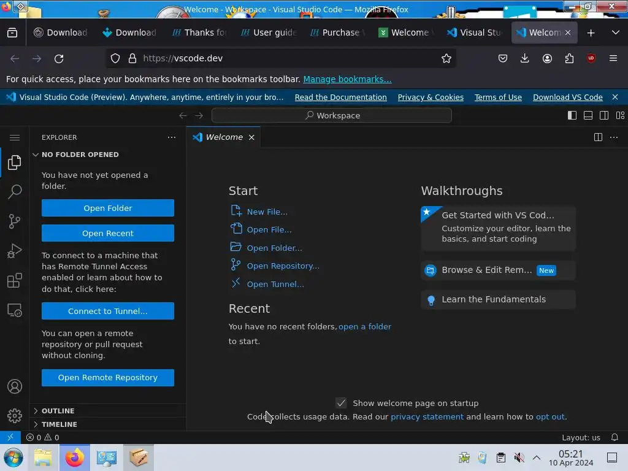The image size is (628, 471).
Task: Click Download VS Code banner link
Action: pyautogui.click(x=567, y=97)
